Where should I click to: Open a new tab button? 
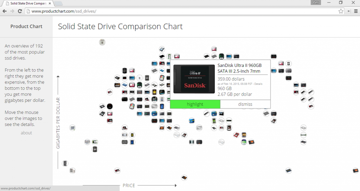pyautogui.click(x=58, y=3)
